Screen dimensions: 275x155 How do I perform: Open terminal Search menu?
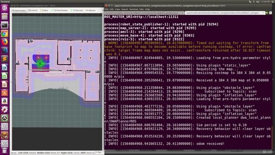(125, 9)
